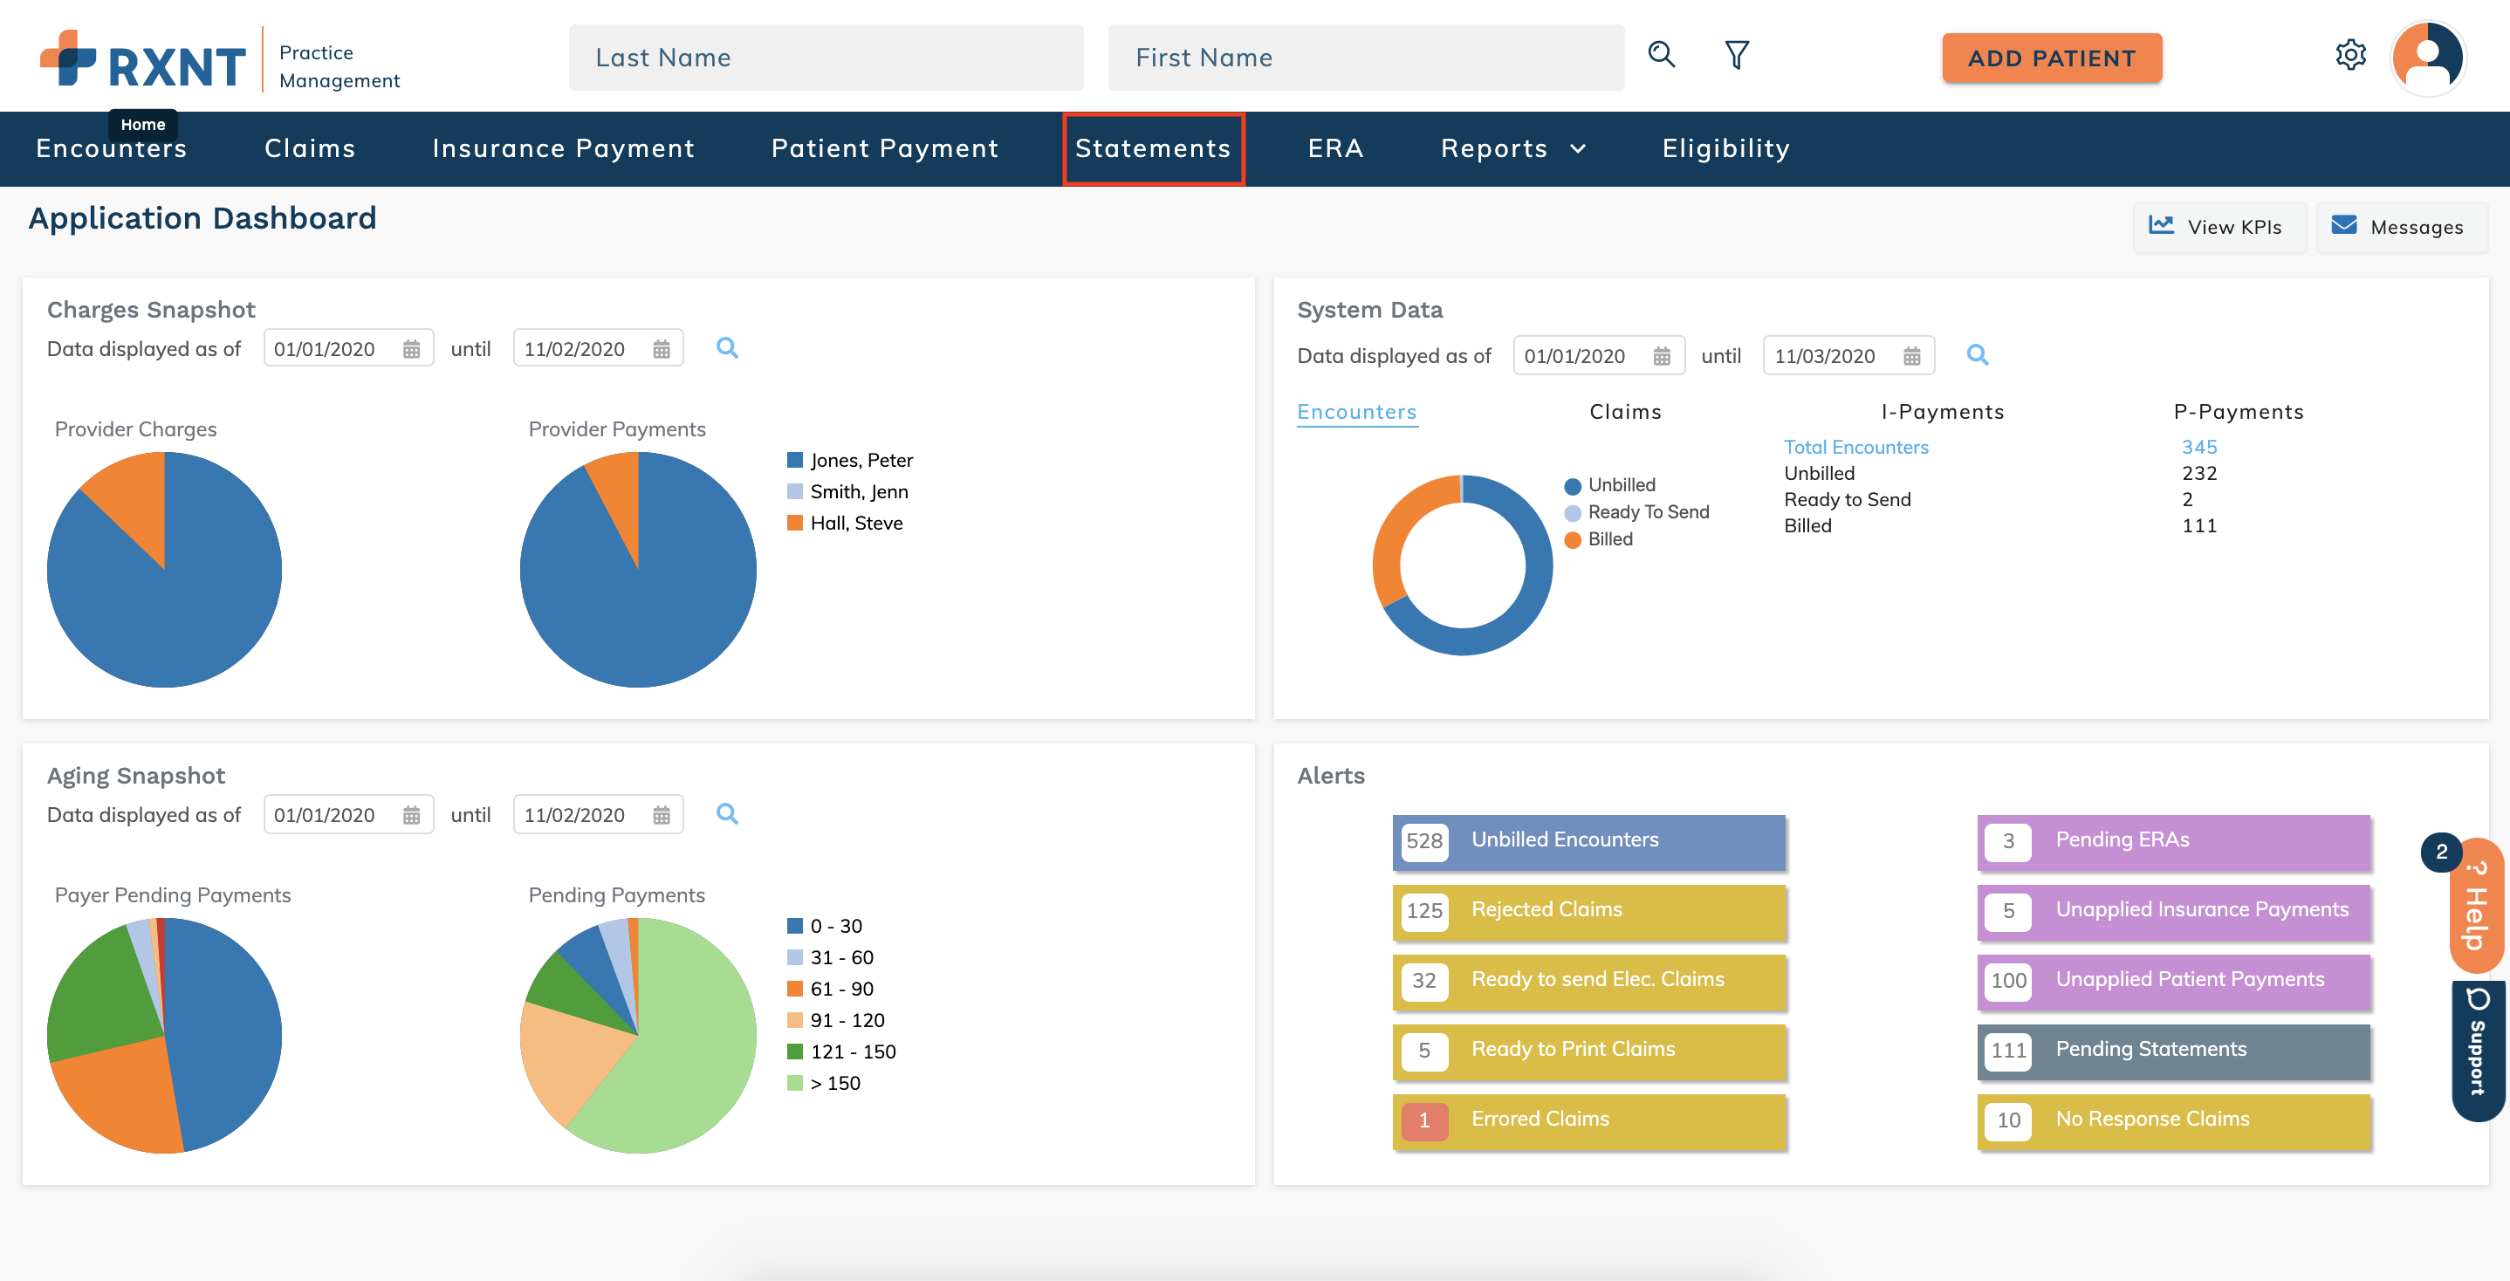Image resolution: width=2510 pixels, height=1281 pixels.
Task: Search Charges Snapshot date range
Action: pyautogui.click(x=727, y=349)
